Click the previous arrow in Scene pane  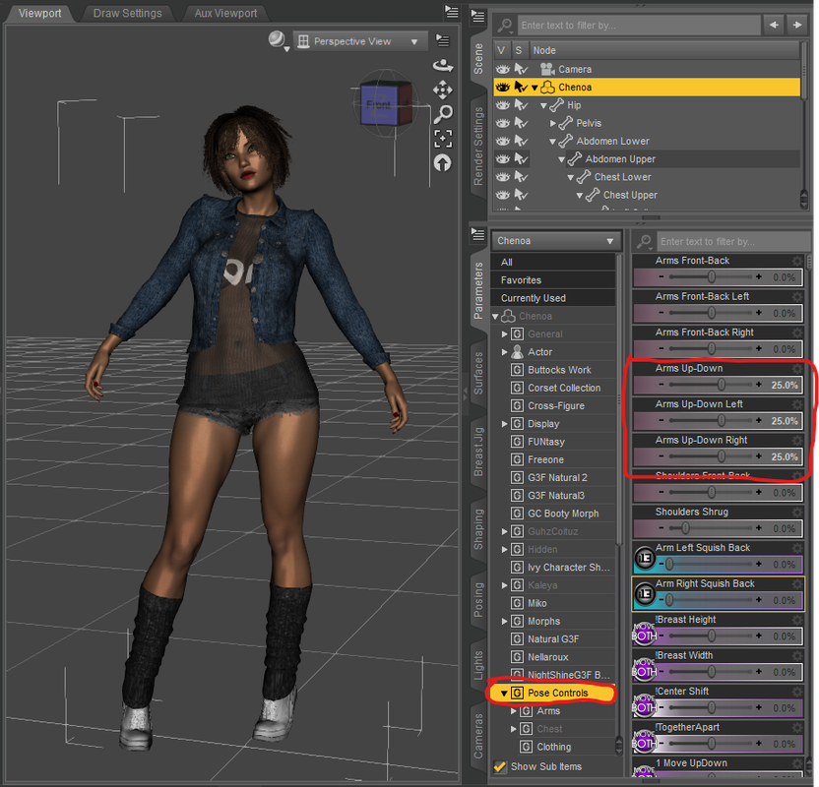(774, 25)
